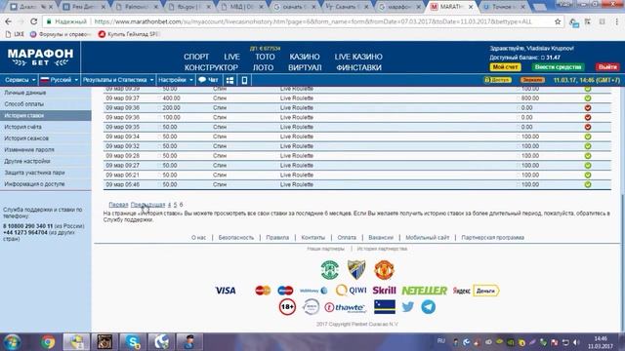Open the Правила footer link
Viewport: 625px width, 351px height.
pos(277,238)
